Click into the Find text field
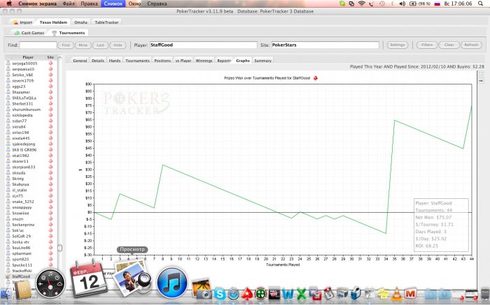This screenshot has height=305, width=490. click(x=38, y=45)
